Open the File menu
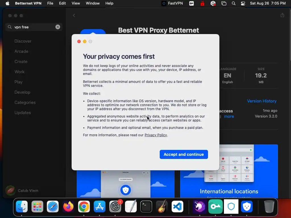The image size is (291, 218). 50,3
